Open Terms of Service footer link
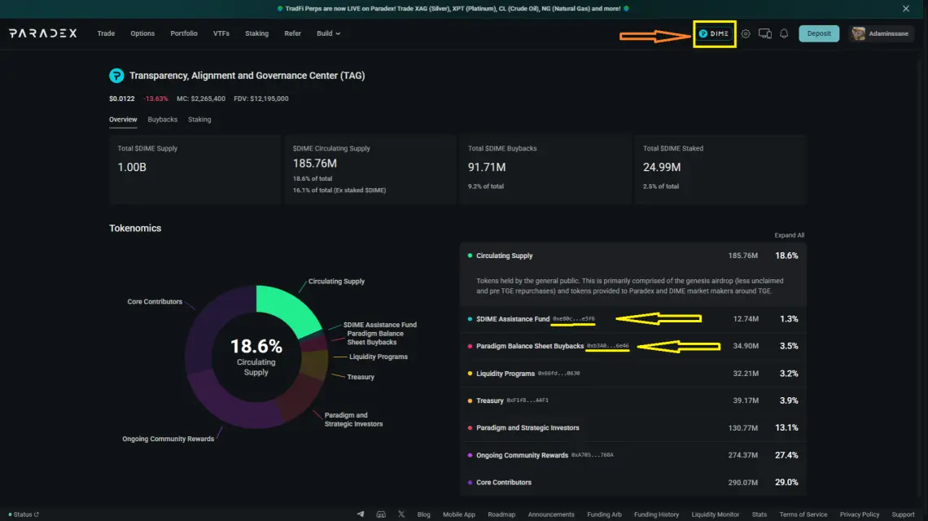928x521 pixels. (803, 514)
